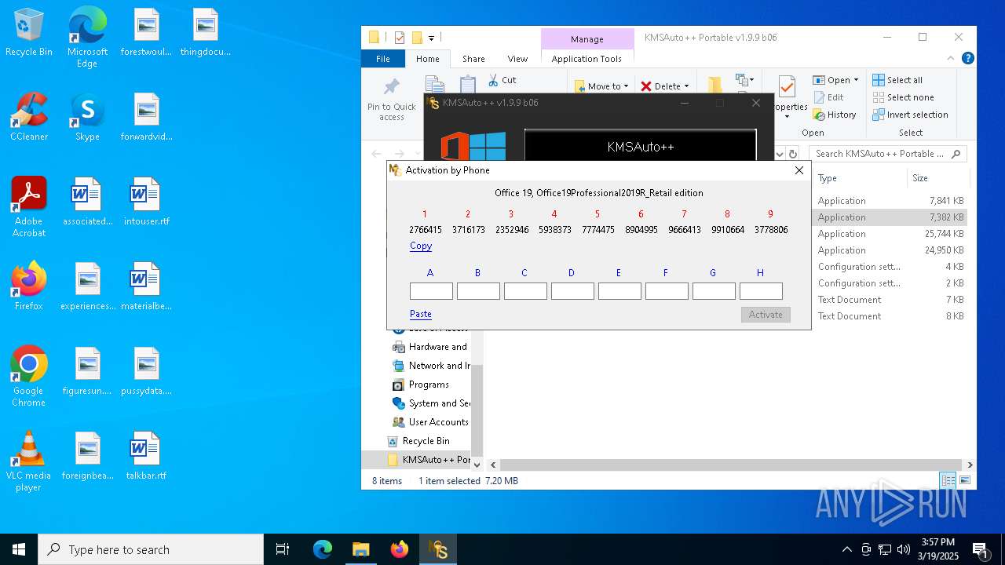The image size is (1005, 565).
Task: Click the History button in ribbon
Action: (x=835, y=115)
